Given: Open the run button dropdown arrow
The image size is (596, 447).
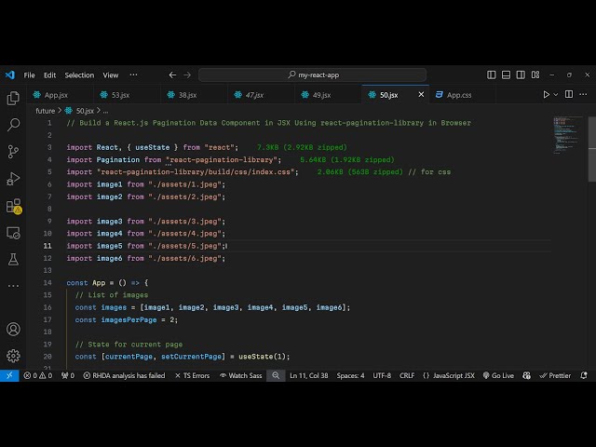Looking at the screenshot, I should click(559, 94).
